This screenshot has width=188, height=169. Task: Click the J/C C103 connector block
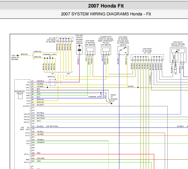pyautogui.click(x=147, y=57)
